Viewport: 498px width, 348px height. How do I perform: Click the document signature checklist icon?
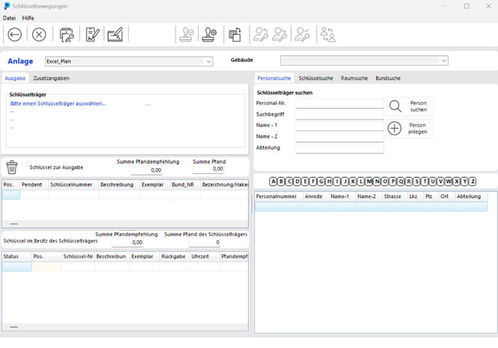pos(92,35)
